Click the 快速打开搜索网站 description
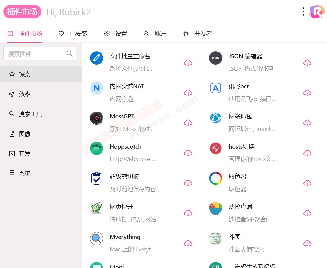Viewport: 327px width, 268px height. (x=133, y=219)
